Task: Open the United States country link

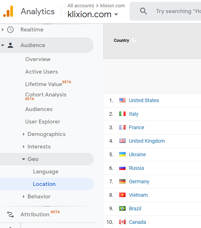Action: (144, 100)
